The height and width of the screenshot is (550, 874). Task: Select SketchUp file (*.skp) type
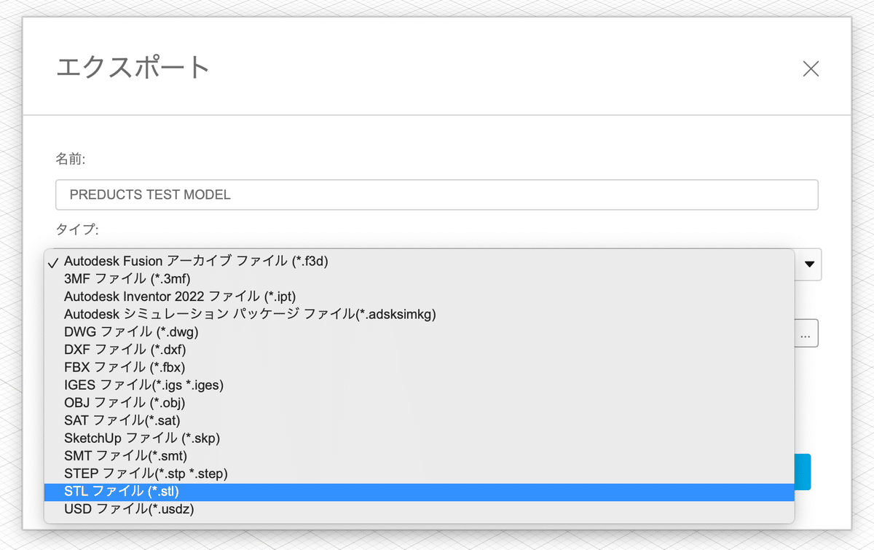[420, 438]
